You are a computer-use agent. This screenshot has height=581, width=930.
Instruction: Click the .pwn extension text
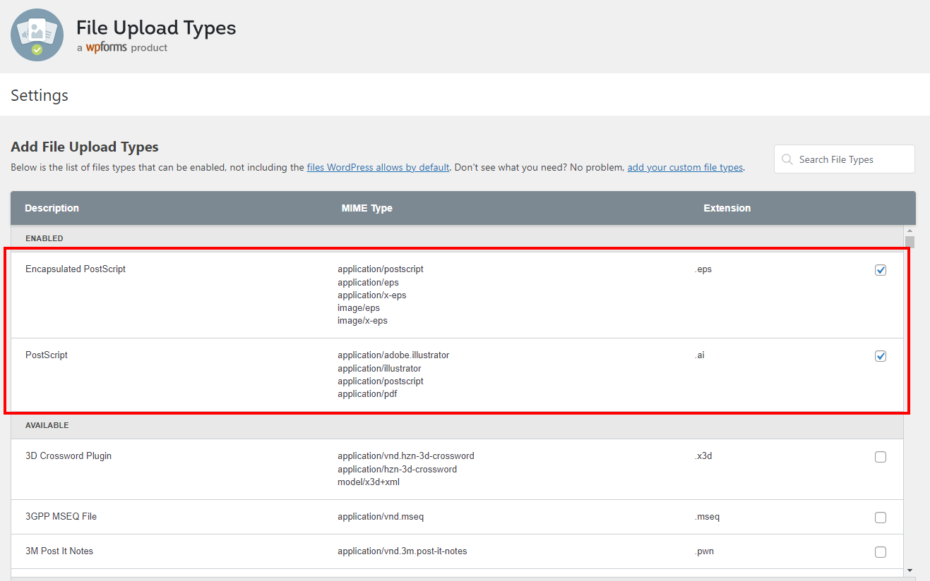click(x=704, y=551)
